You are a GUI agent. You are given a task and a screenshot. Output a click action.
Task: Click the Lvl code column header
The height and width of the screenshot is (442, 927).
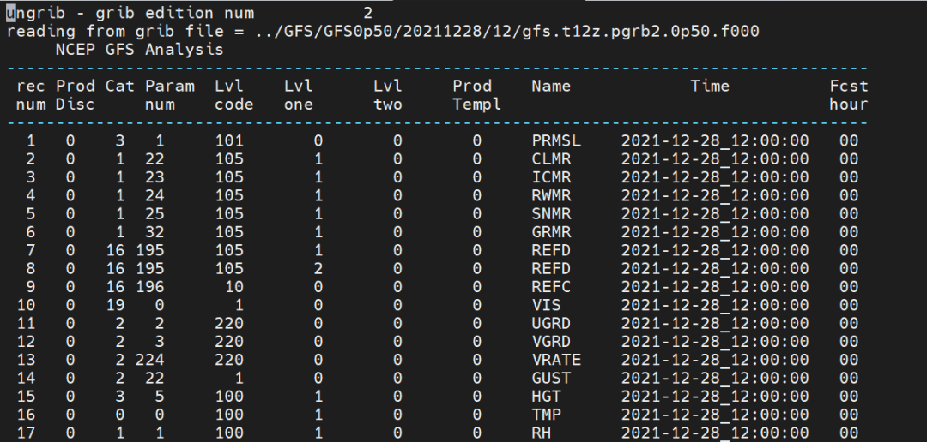coord(233,95)
